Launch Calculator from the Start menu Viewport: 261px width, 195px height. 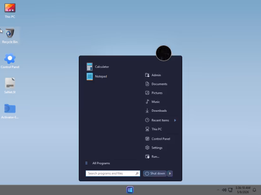98,67
